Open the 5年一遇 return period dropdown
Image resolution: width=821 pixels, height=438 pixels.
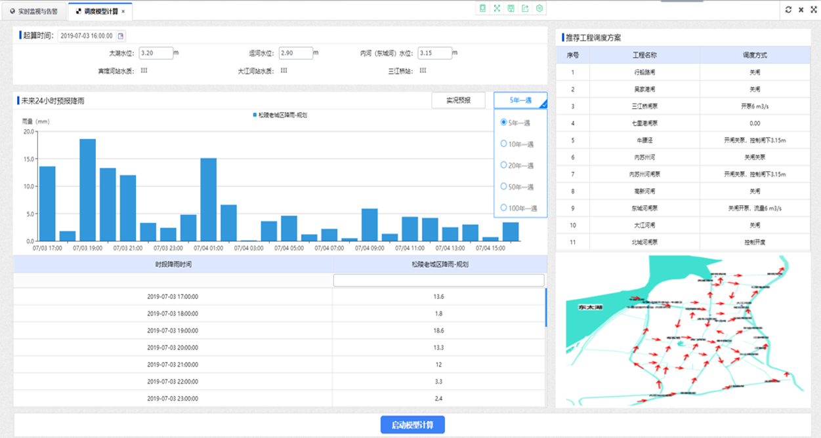click(520, 100)
